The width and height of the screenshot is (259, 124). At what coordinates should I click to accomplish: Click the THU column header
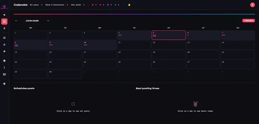[x=134, y=28]
